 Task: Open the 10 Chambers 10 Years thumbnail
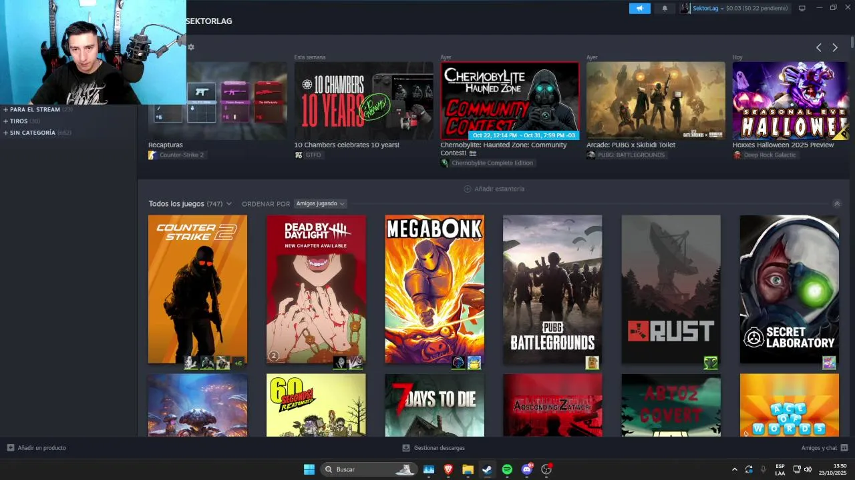click(x=364, y=101)
